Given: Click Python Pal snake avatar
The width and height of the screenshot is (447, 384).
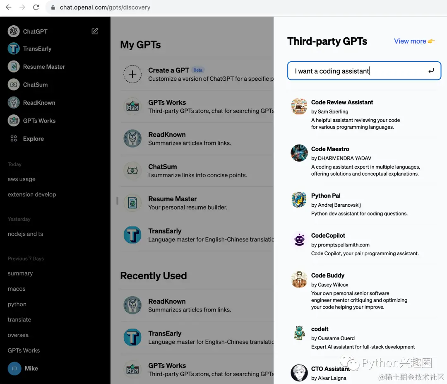Looking at the screenshot, I should click(299, 200).
